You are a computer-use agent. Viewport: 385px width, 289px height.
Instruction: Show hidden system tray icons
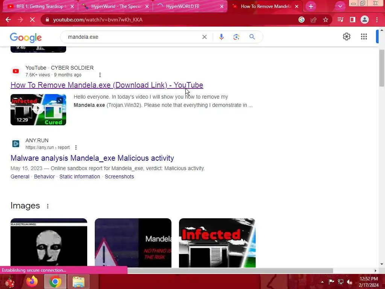tap(322, 281)
